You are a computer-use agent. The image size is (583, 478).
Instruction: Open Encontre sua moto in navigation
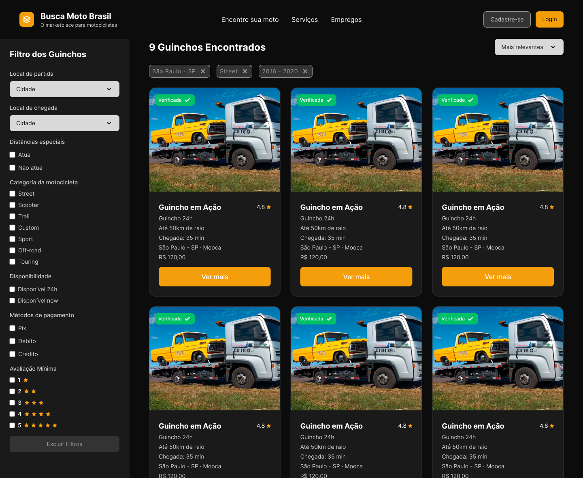(250, 19)
